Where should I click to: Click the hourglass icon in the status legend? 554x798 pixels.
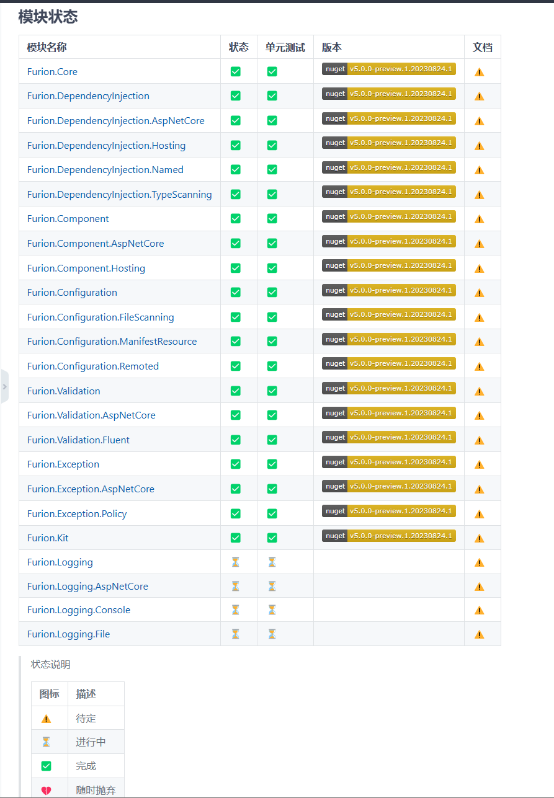point(46,742)
